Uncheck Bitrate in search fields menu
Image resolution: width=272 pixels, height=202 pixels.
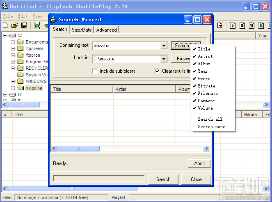(x=213, y=86)
